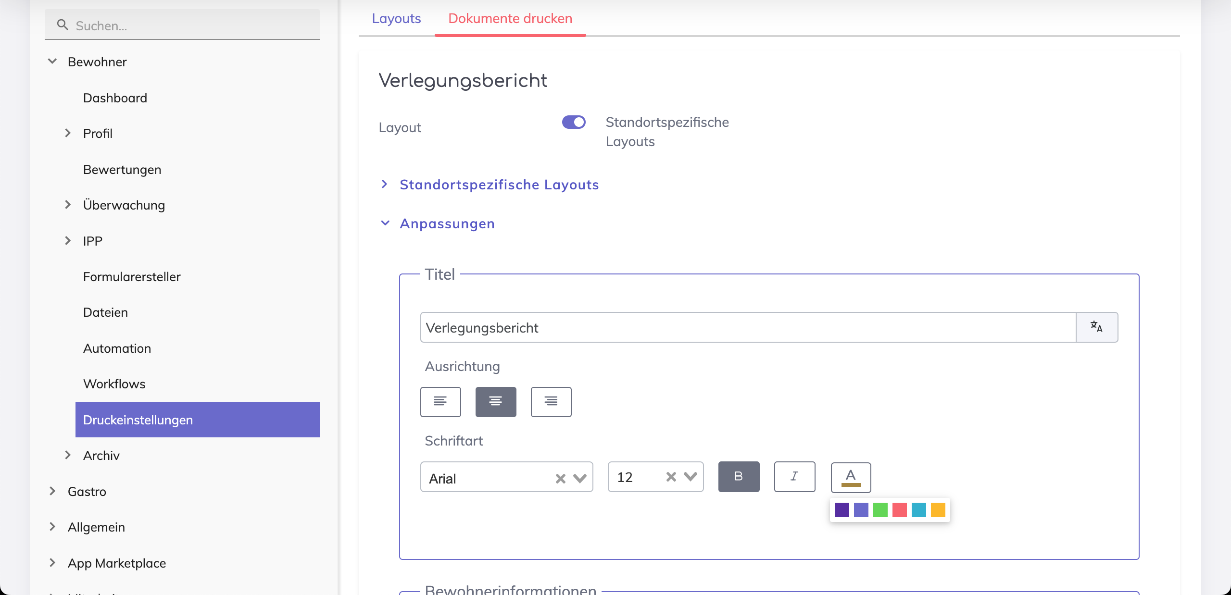This screenshot has height=595, width=1231.
Task: Click the Verlegungsbericht title input field
Action: point(748,327)
